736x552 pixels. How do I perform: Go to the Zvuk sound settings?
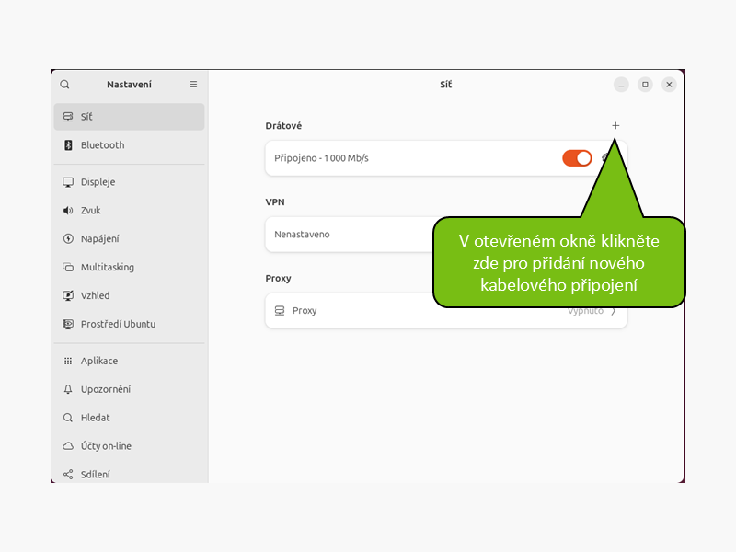coord(129,211)
